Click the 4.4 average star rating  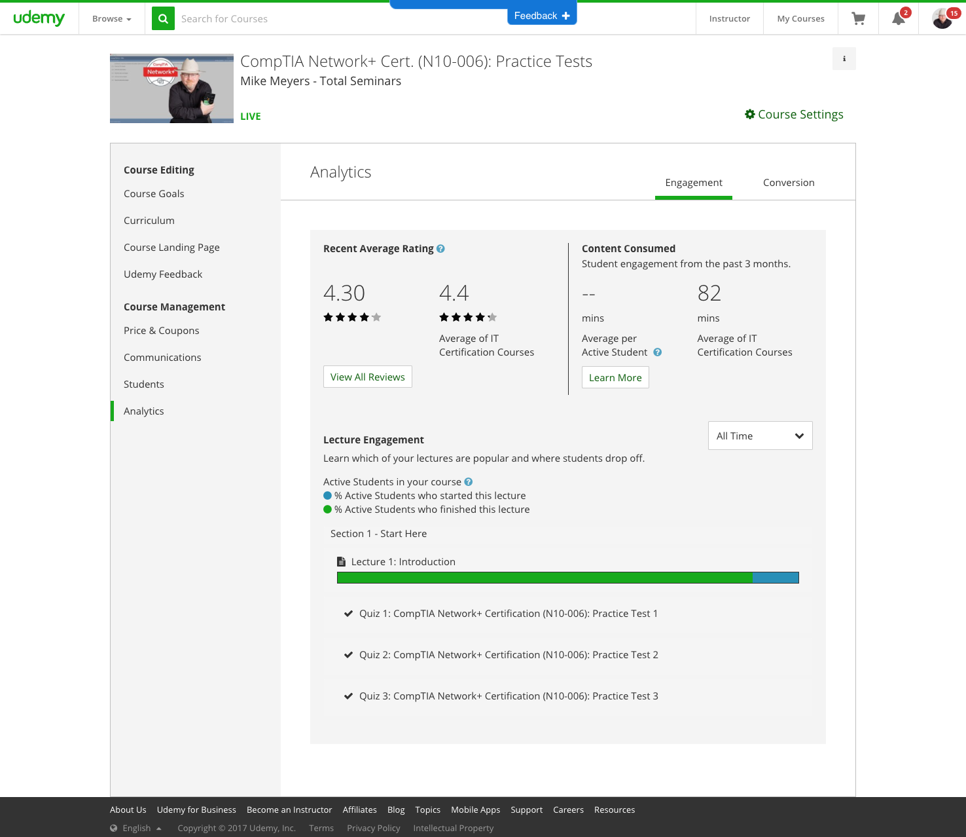click(468, 318)
